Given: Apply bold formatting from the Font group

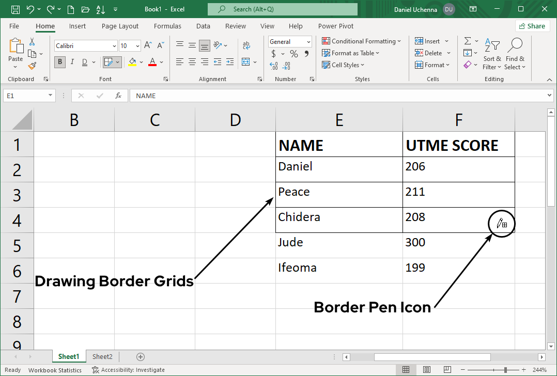Looking at the screenshot, I should coord(59,62).
